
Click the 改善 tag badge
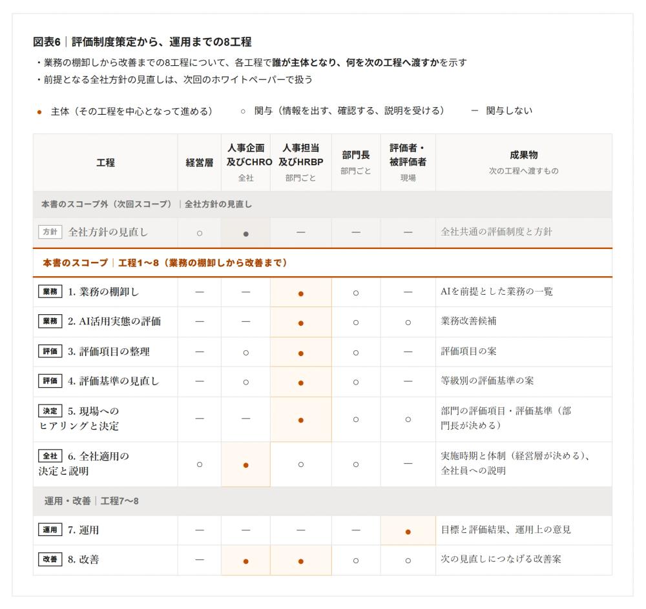click(x=50, y=559)
